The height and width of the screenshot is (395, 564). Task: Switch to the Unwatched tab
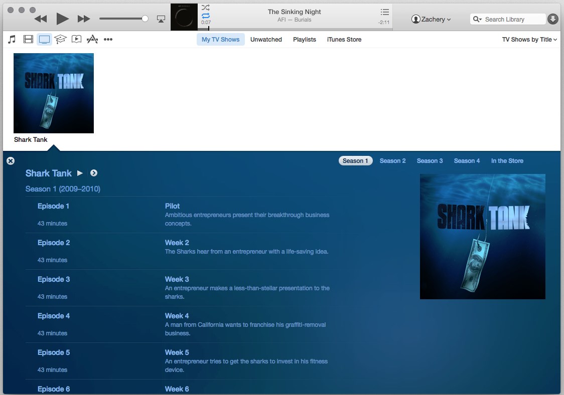[266, 40]
